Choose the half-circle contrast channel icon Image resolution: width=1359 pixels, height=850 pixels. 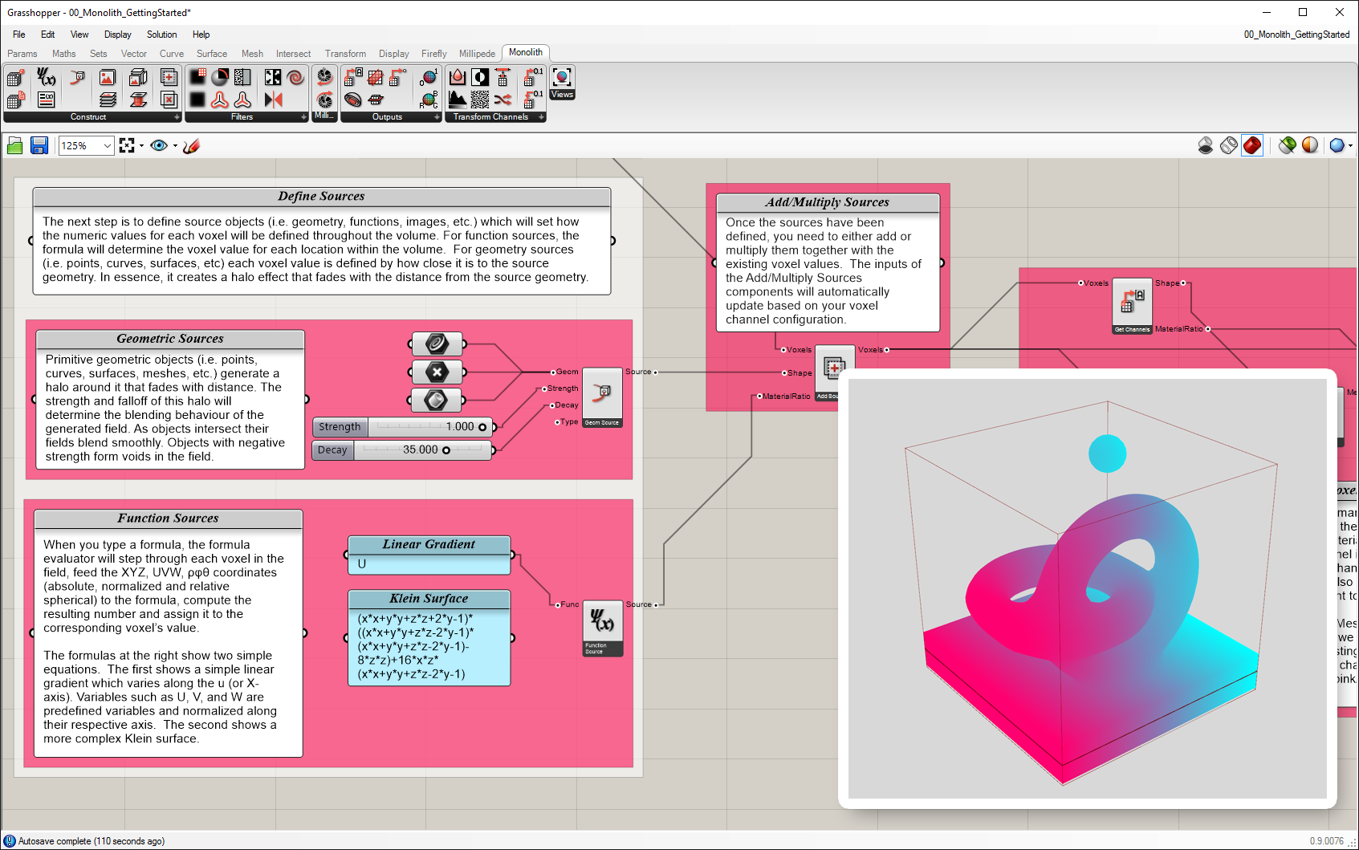click(480, 77)
